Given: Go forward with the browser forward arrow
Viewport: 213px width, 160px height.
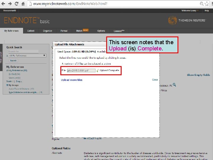Looking at the screenshot, I should coord(10,4).
